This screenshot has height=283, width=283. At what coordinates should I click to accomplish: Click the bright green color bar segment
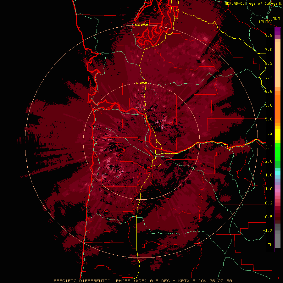coord(278,152)
